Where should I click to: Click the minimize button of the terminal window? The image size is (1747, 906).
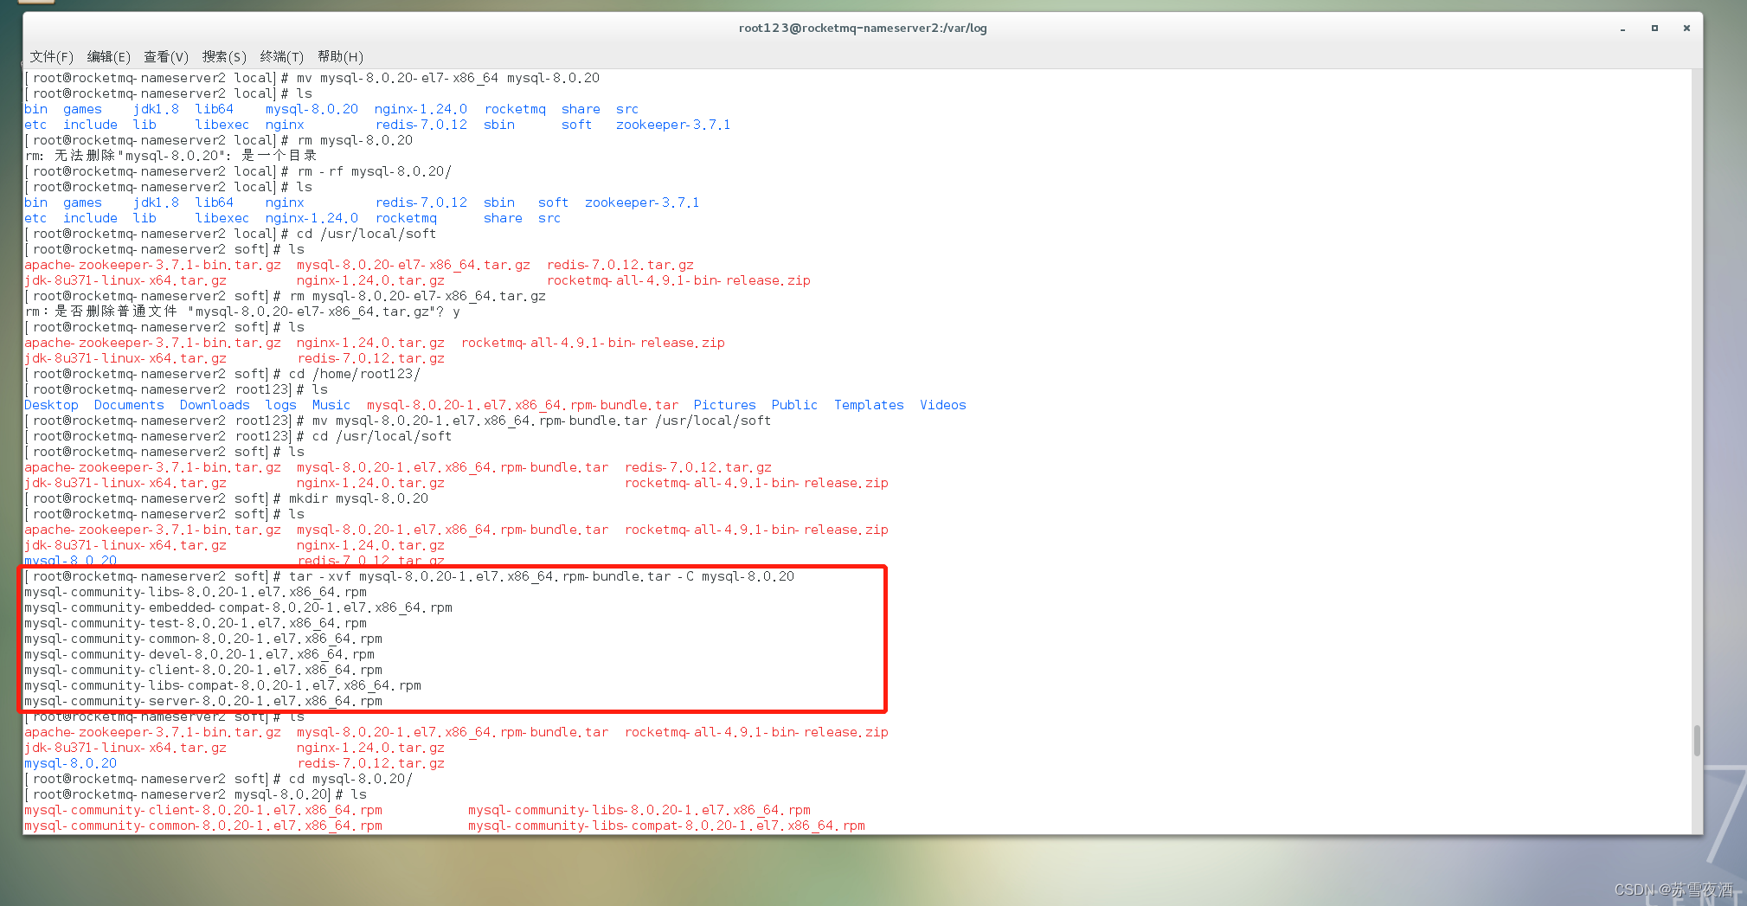coord(1622,28)
